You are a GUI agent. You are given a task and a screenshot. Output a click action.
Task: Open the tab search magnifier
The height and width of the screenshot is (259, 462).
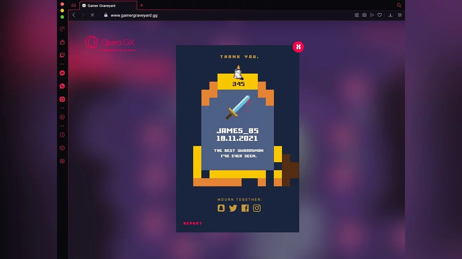[399, 5]
